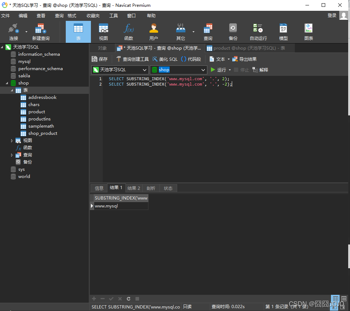Switch to the 剖析 tab

151,188
